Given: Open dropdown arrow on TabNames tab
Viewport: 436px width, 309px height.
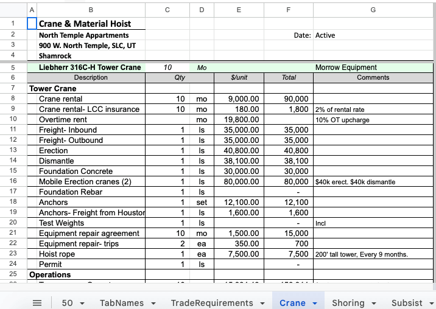Looking at the screenshot, I should pyautogui.click(x=153, y=303).
